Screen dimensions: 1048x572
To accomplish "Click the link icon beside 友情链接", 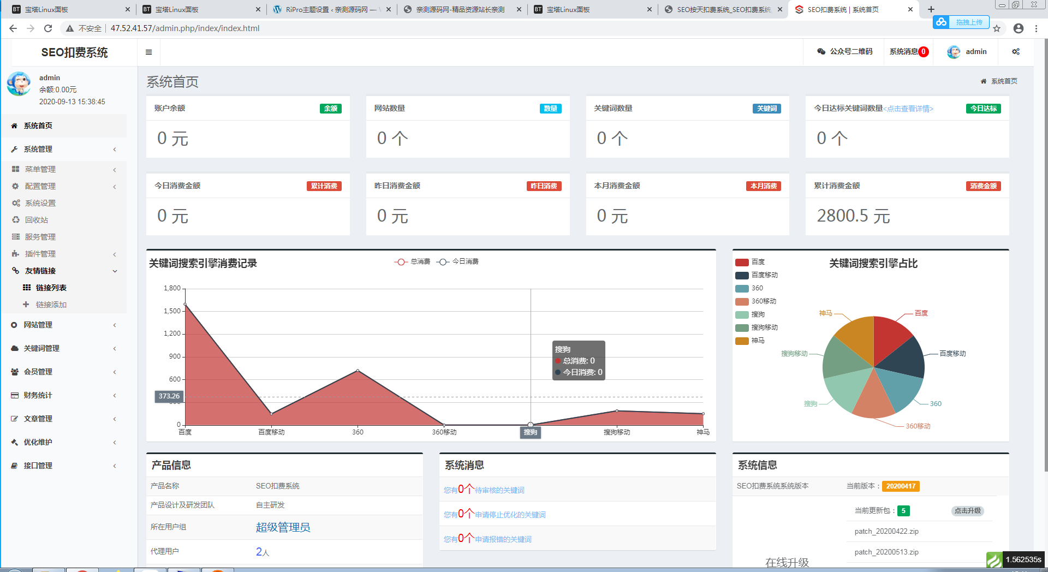I will [x=16, y=271].
